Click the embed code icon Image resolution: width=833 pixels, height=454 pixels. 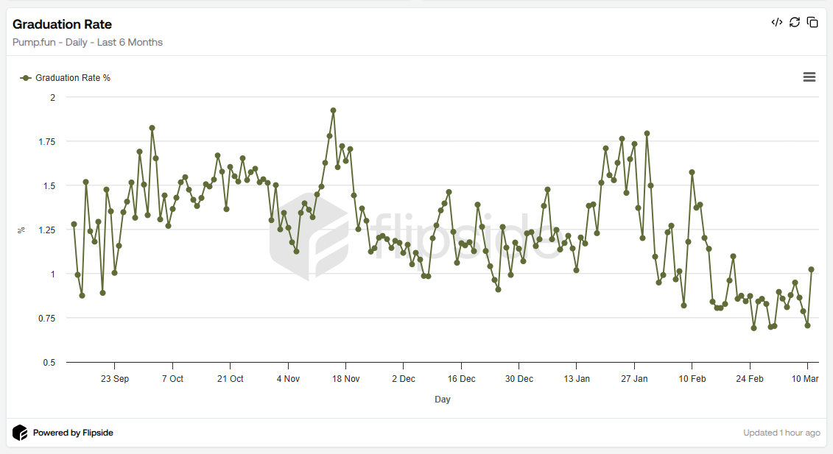(x=776, y=22)
